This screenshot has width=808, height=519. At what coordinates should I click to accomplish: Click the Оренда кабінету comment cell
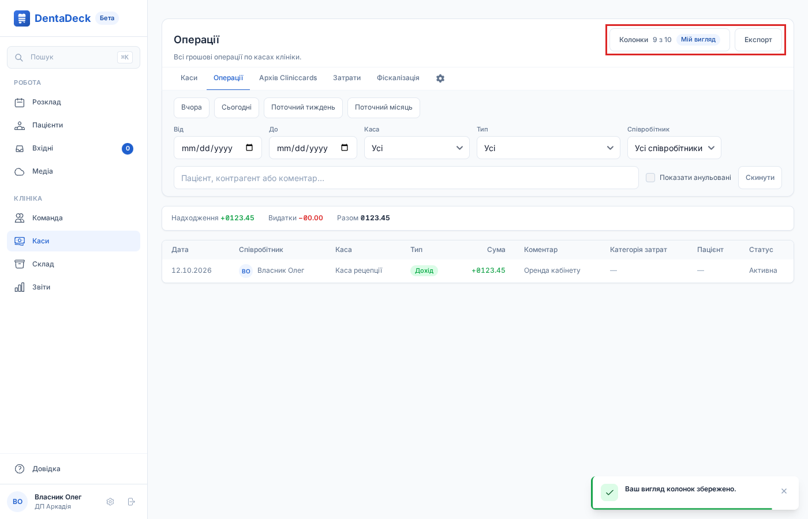552,270
